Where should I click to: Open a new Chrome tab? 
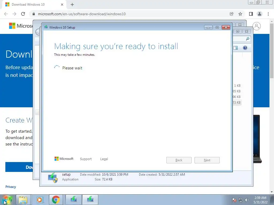(x=72, y=5)
